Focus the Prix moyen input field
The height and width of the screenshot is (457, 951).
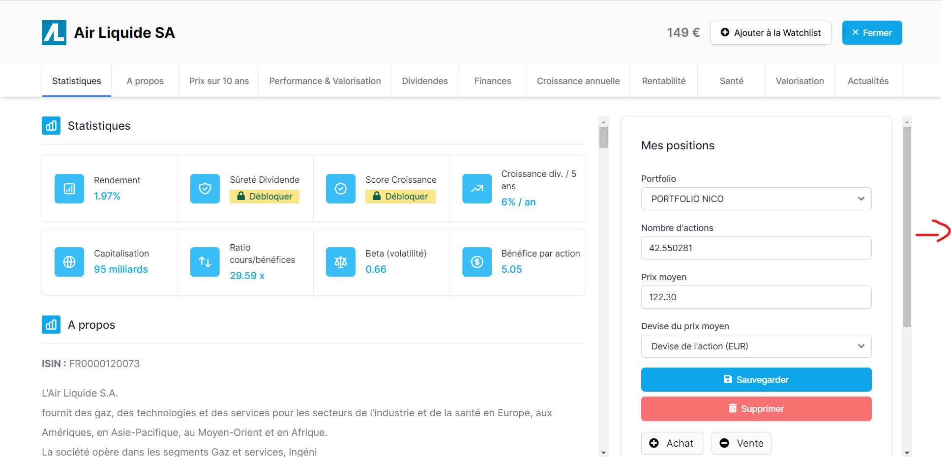point(756,297)
